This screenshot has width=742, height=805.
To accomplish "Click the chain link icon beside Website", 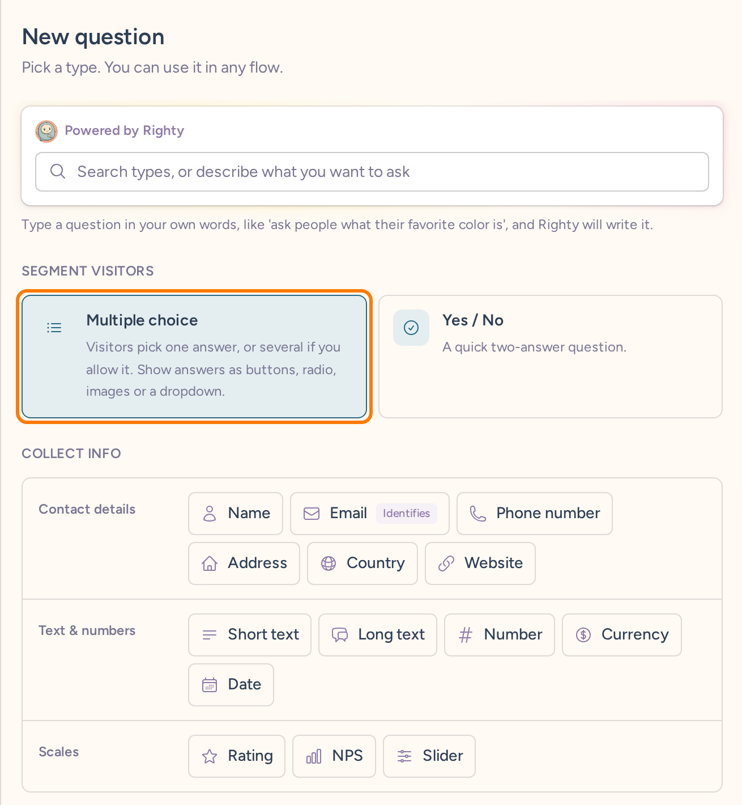I will (446, 563).
